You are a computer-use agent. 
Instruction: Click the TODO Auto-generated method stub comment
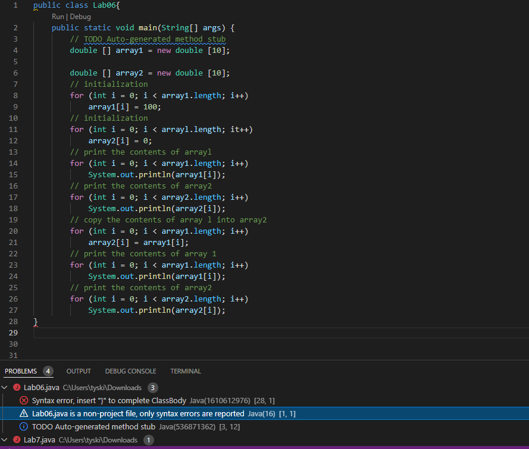(155, 39)
